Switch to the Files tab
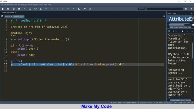 [x=189, y=27]
